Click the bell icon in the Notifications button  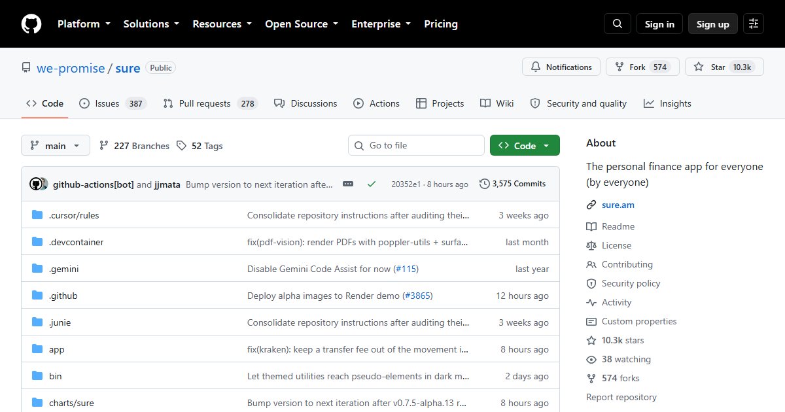(x=536, y=67)
